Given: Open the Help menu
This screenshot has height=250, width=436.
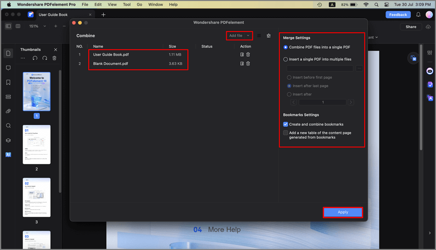Looking at the screenshot, I should click(173, 5).
